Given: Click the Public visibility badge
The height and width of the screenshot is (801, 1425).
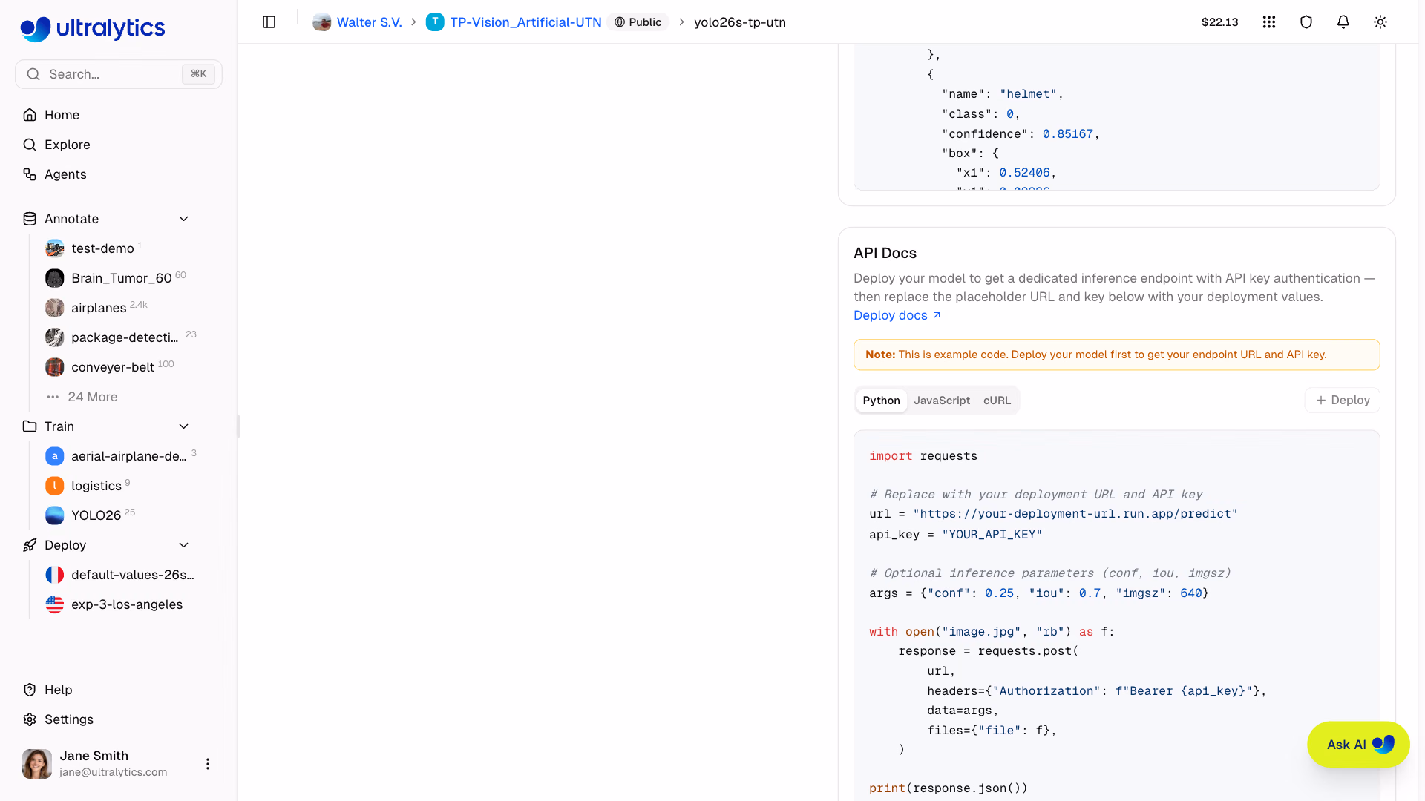Looking at the screenshot, I should point(638,22).
